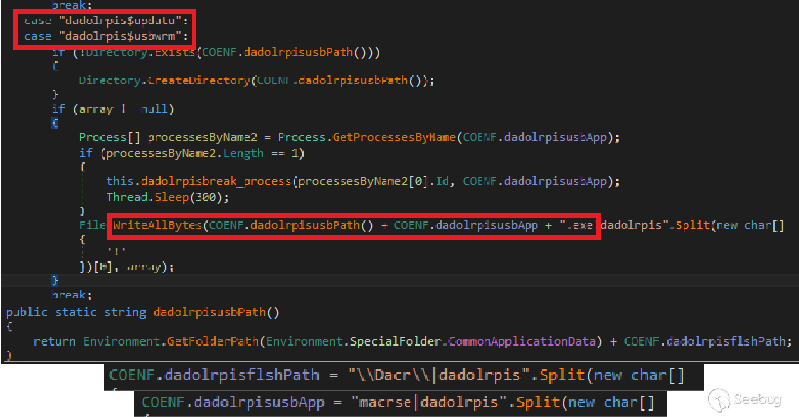
Task: Click dadolrpisusbPath in the method declaration
Action: click(x=210, y=312)
